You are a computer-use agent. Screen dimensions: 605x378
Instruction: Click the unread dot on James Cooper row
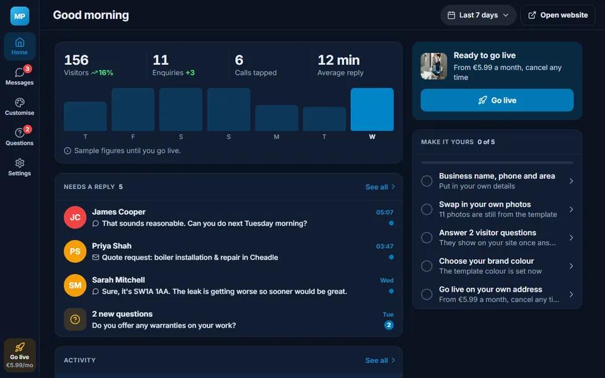point(391,223)
